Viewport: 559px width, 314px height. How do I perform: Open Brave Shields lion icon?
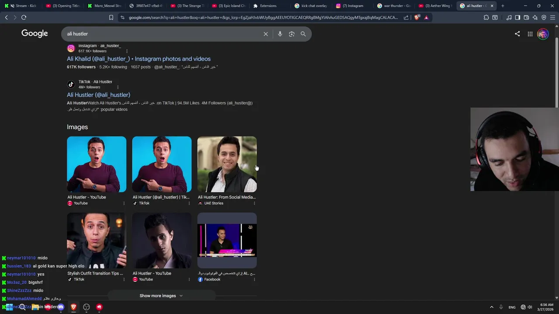tap(417, 17)
